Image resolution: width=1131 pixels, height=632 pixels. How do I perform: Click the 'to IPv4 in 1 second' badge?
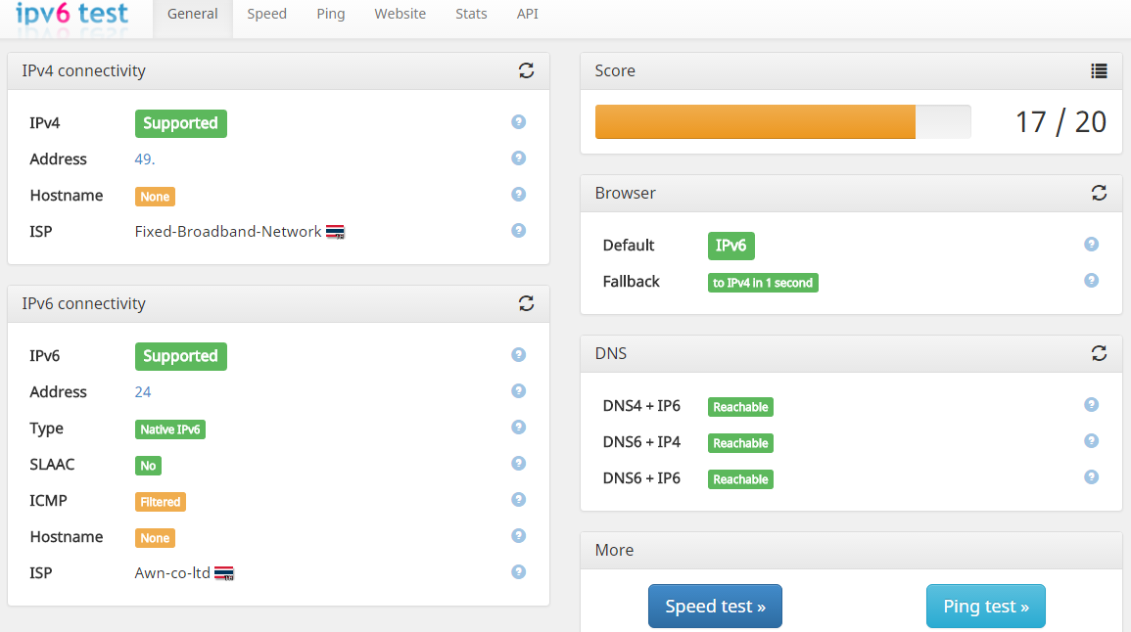coord(763,283)
